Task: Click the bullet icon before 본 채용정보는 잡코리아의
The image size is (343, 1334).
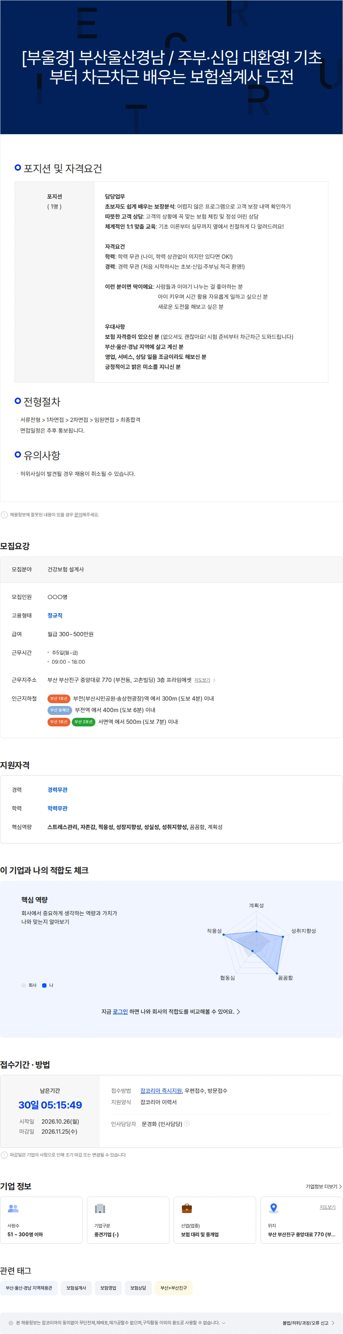Action: pyautogui.click(x=11, y=1323)
